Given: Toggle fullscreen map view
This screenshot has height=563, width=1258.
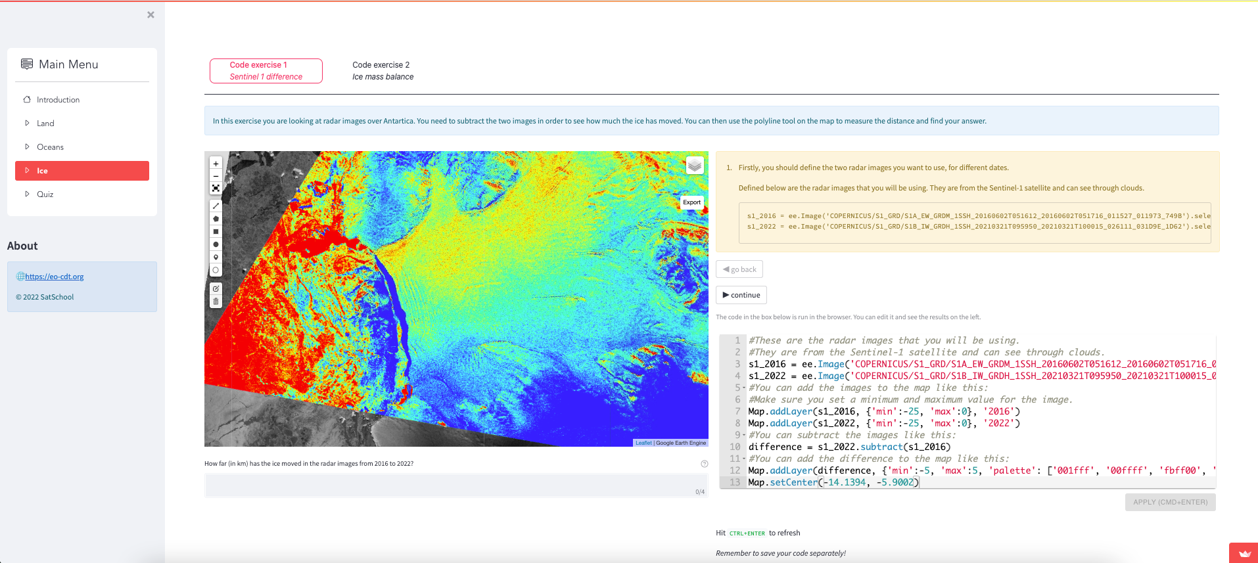Looking at the screenshot, I should [x=216, y=189].
